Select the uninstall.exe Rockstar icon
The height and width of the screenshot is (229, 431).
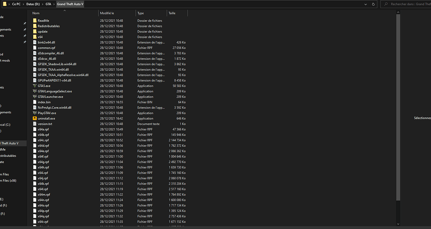[35, 118]
